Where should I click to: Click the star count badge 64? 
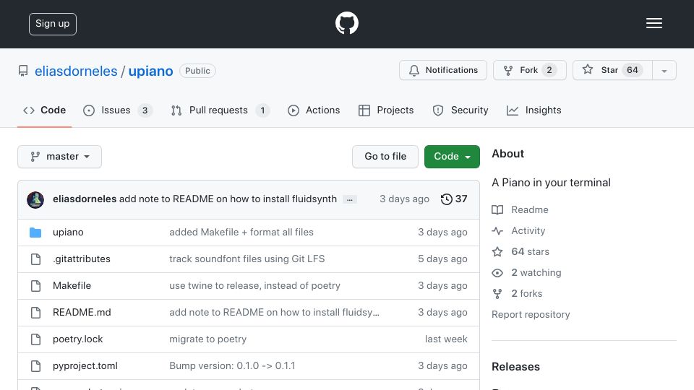[632, 70]
